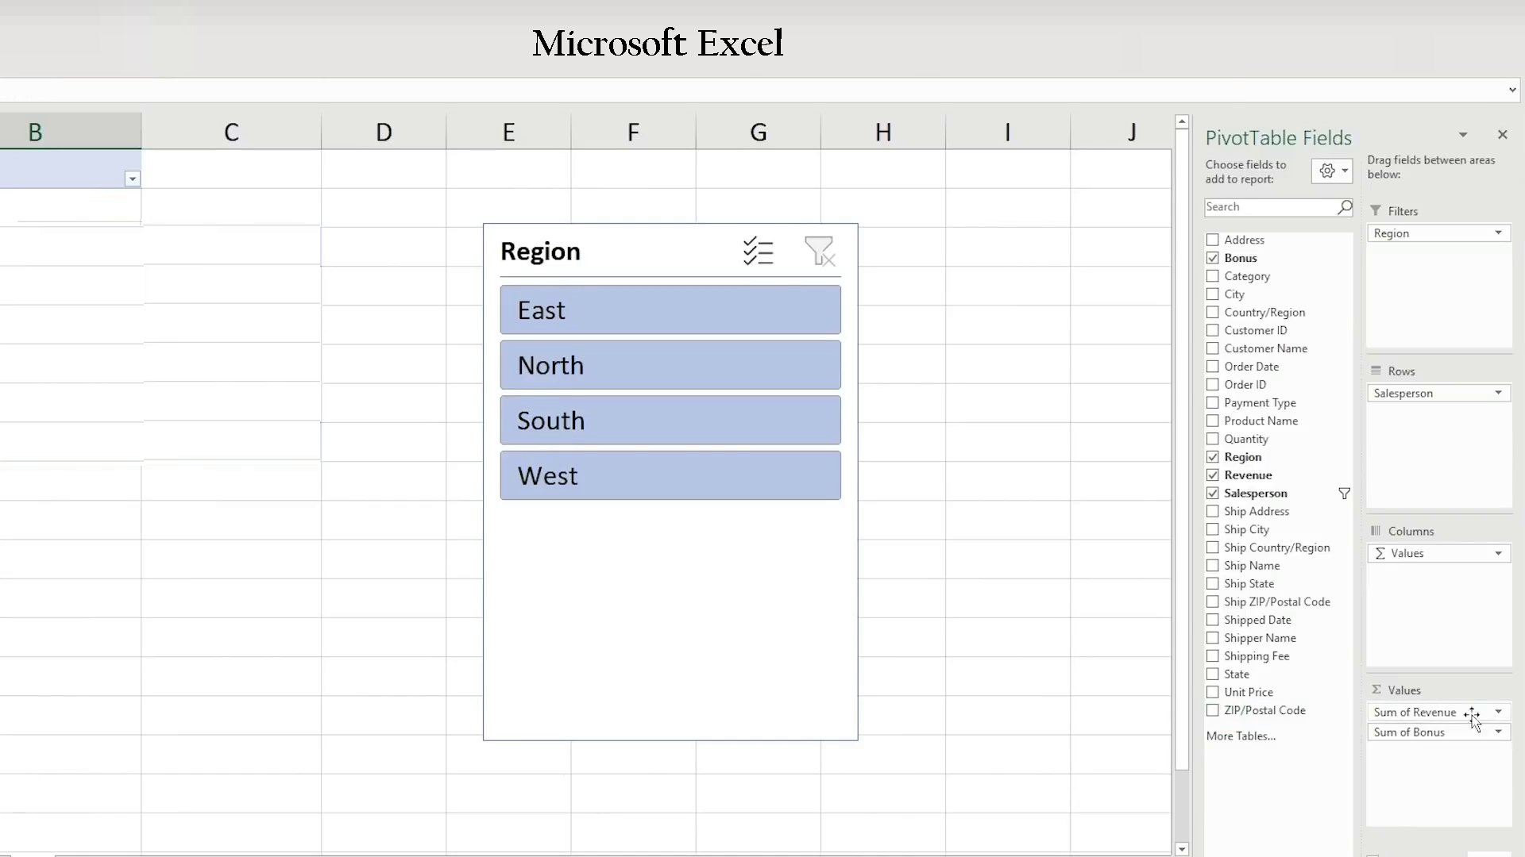Open the PivotTable Fields task pane options arrow
Image resolution: width=1525 pixels, height=857 pixels.
1463,135
